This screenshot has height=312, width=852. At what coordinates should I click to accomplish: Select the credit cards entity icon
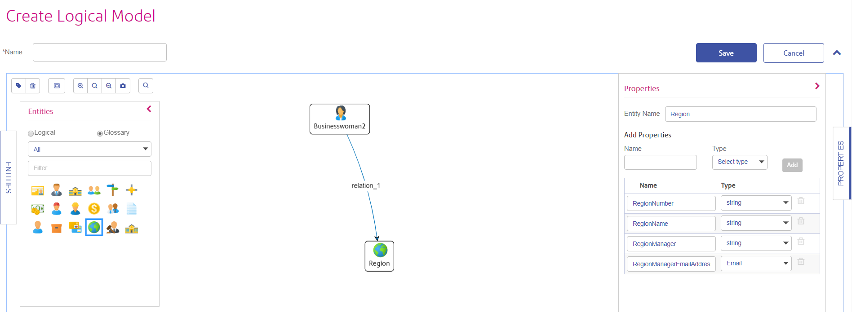(x=75, y=228)
